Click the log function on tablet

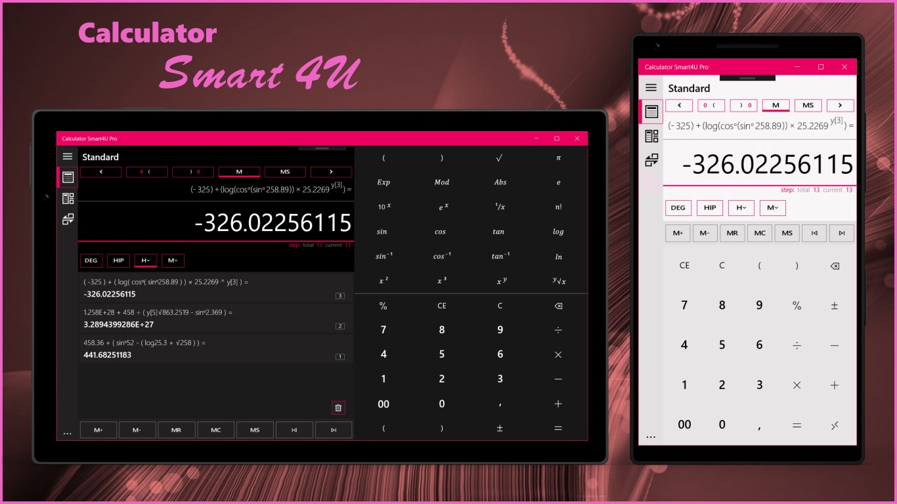click(x=558, y=232)
